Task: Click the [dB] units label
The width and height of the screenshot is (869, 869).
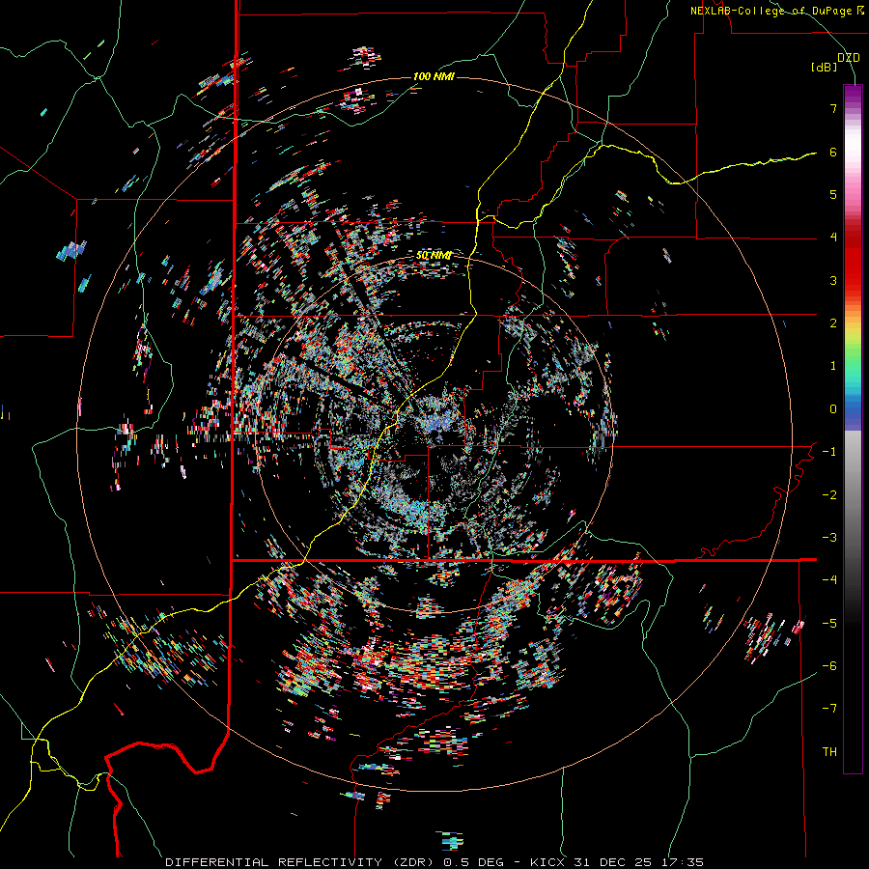Action: pyautogui.click(x=824, y=67)
